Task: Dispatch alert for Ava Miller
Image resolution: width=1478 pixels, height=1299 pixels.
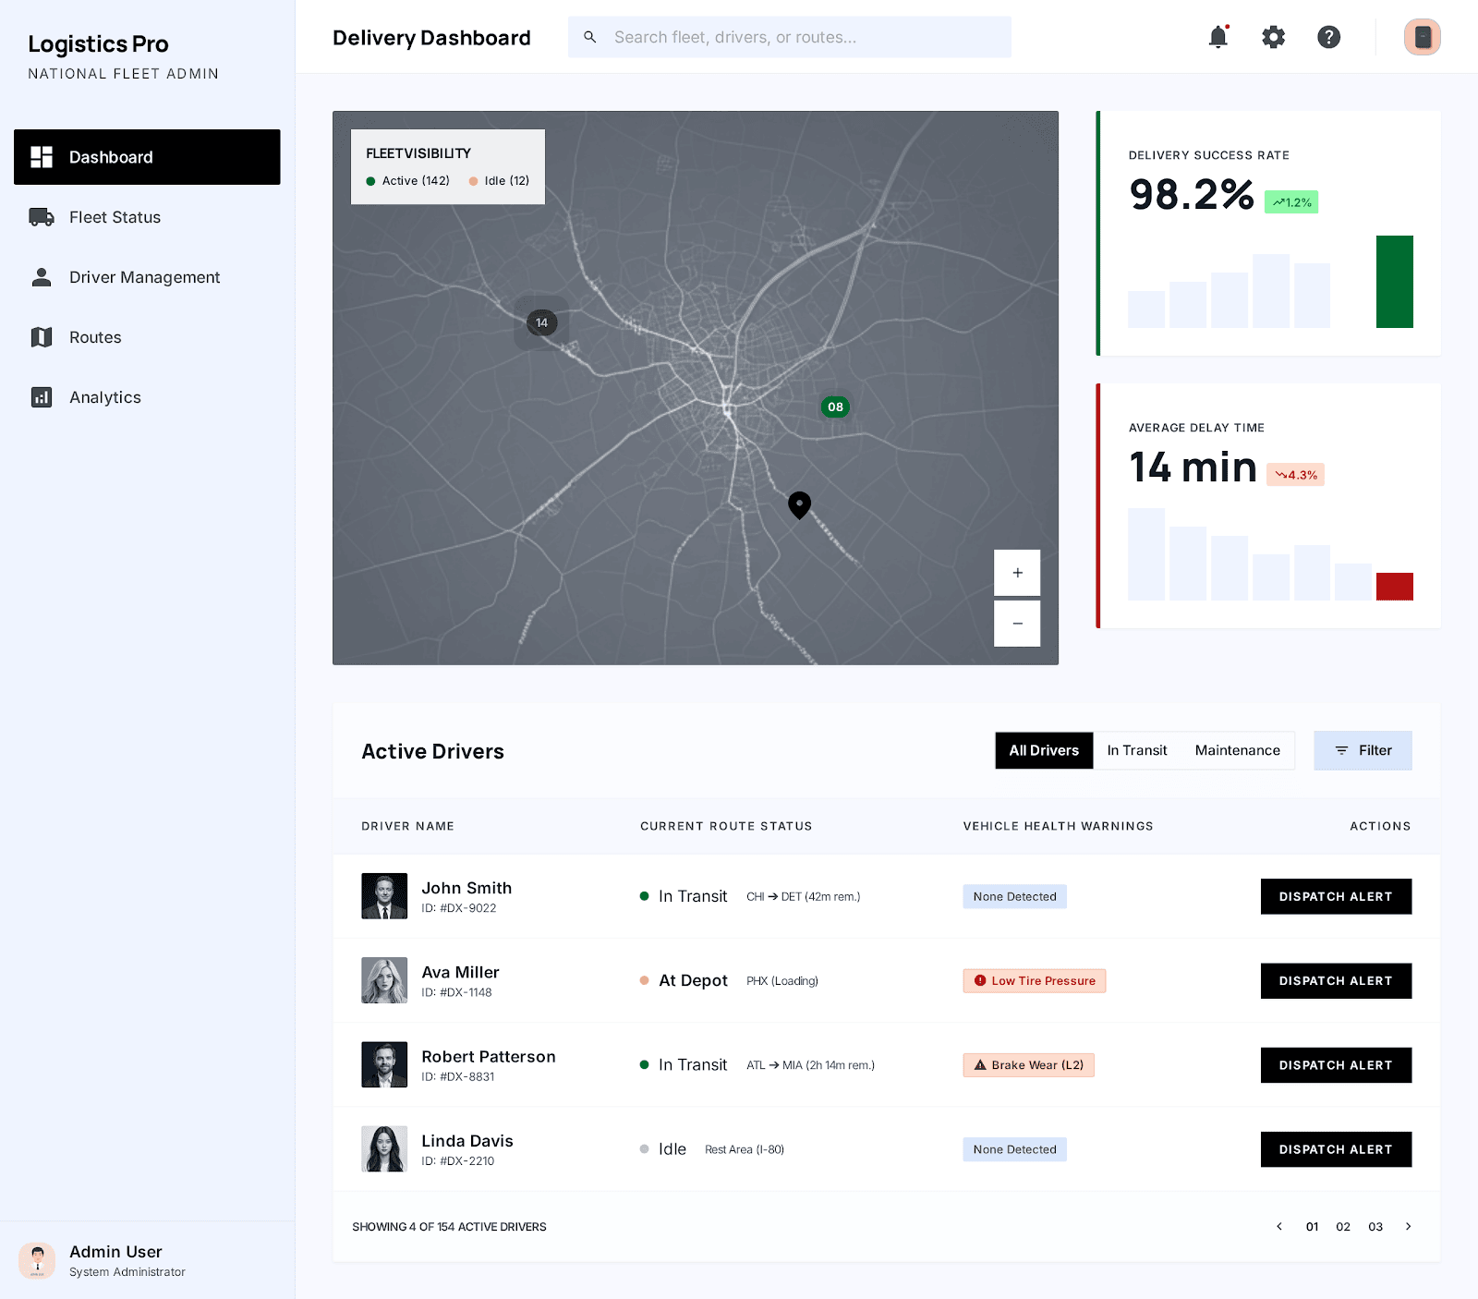Action: [x=1336, y=980]
